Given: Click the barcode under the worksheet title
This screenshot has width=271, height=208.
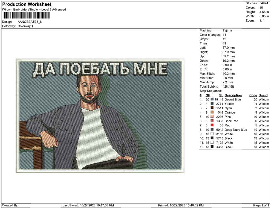Looking at the screenshot, I should click(26, 16).
